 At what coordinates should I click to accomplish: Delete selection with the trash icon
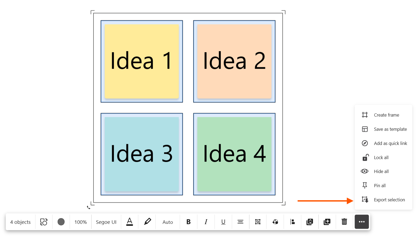[344, 222]
